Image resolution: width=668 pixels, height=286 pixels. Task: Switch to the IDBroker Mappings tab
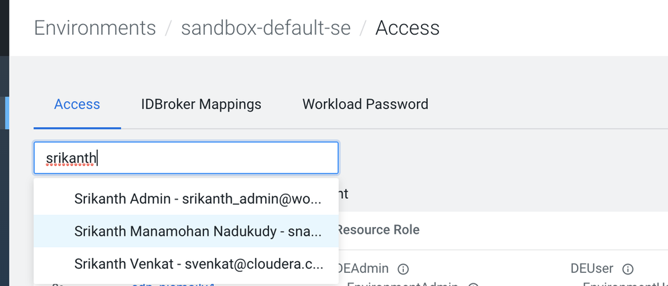tap(201, 104)
